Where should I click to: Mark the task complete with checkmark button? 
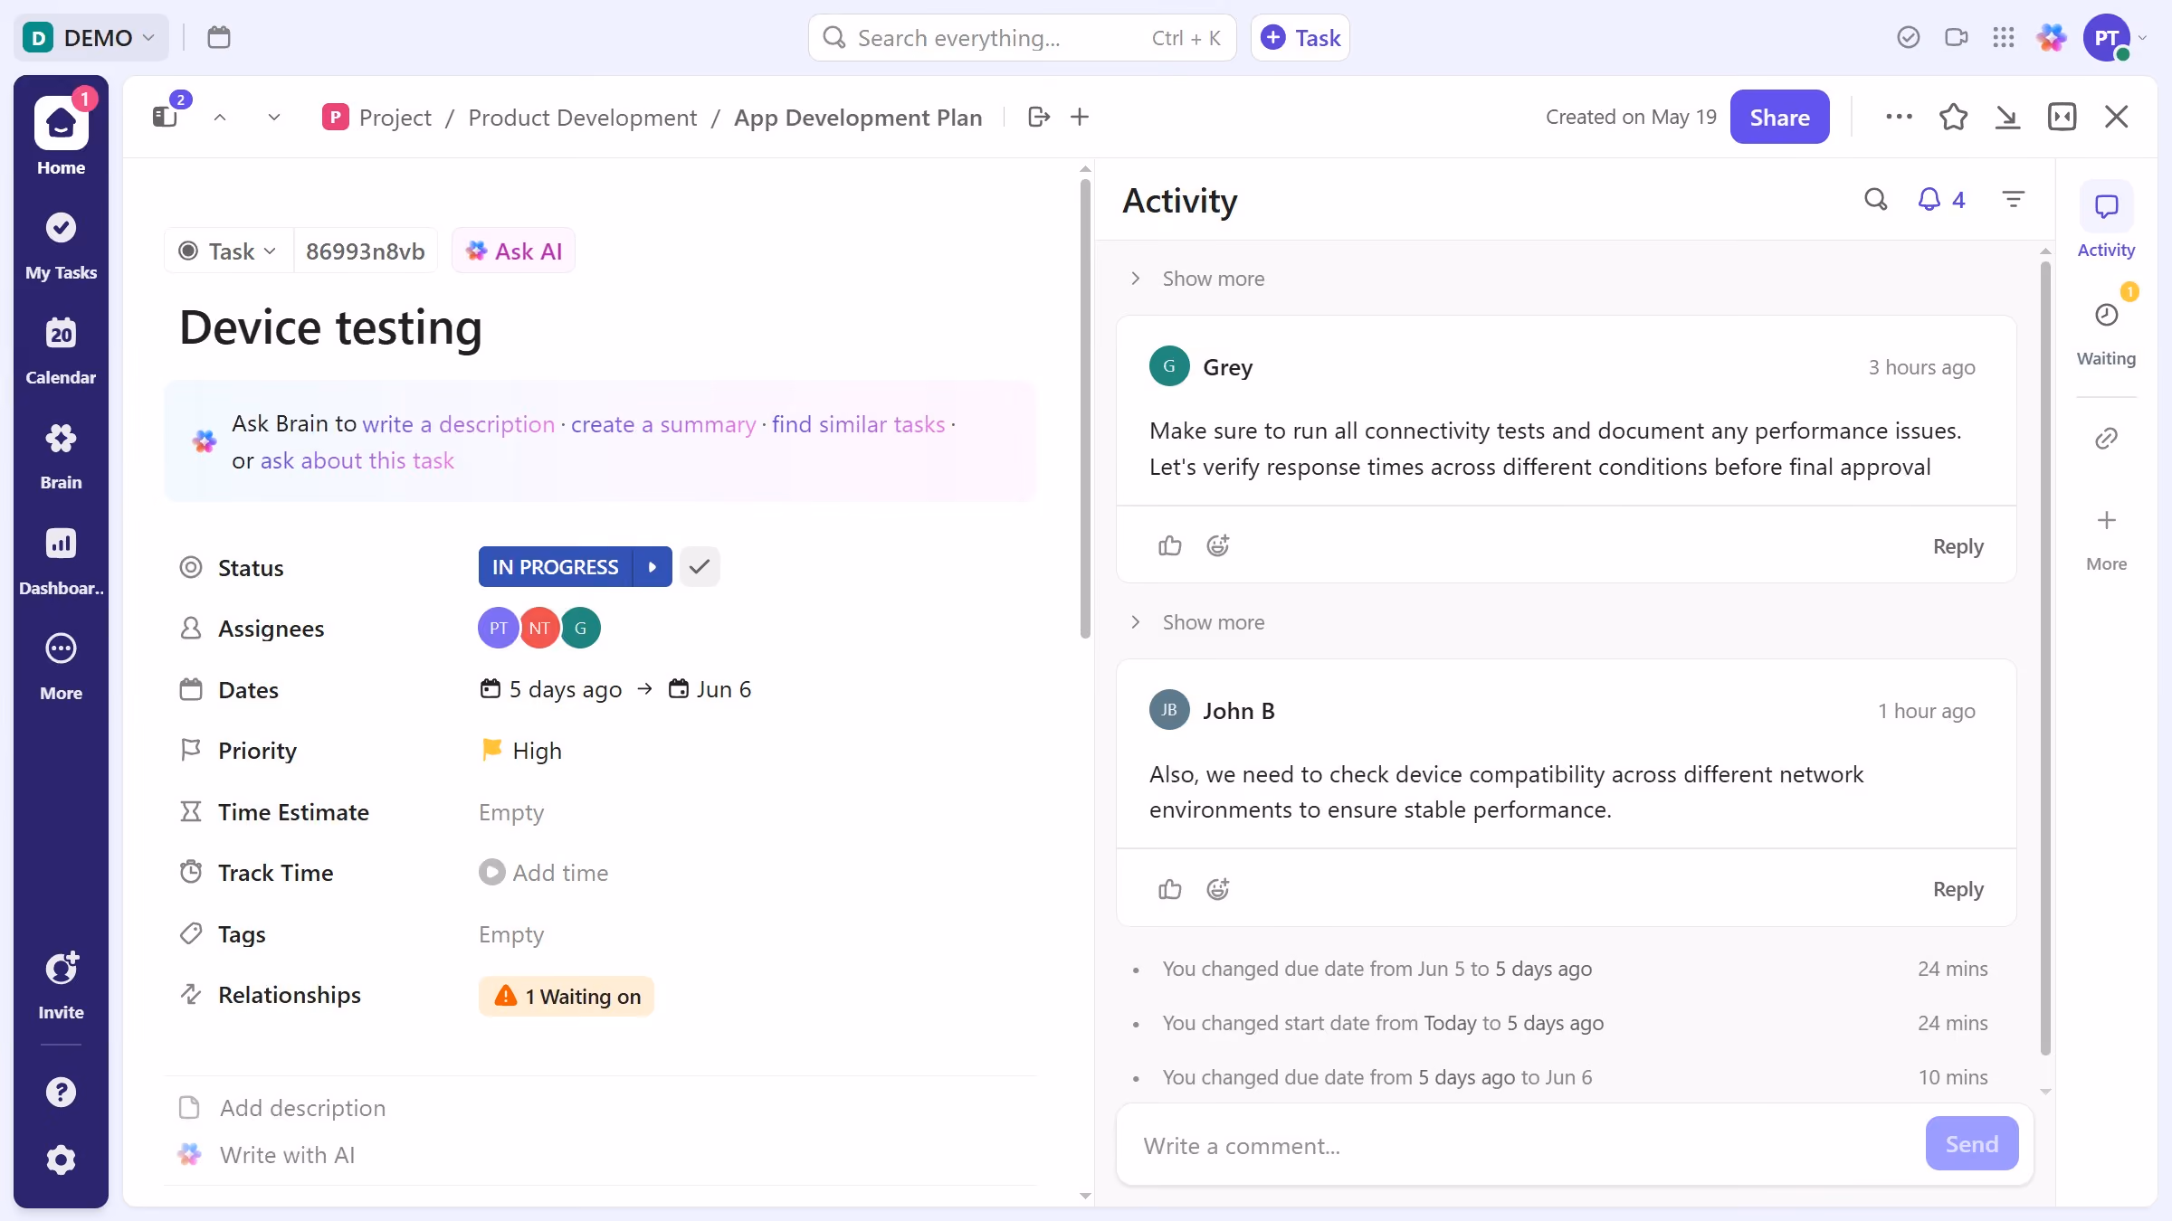pos(700,567)
